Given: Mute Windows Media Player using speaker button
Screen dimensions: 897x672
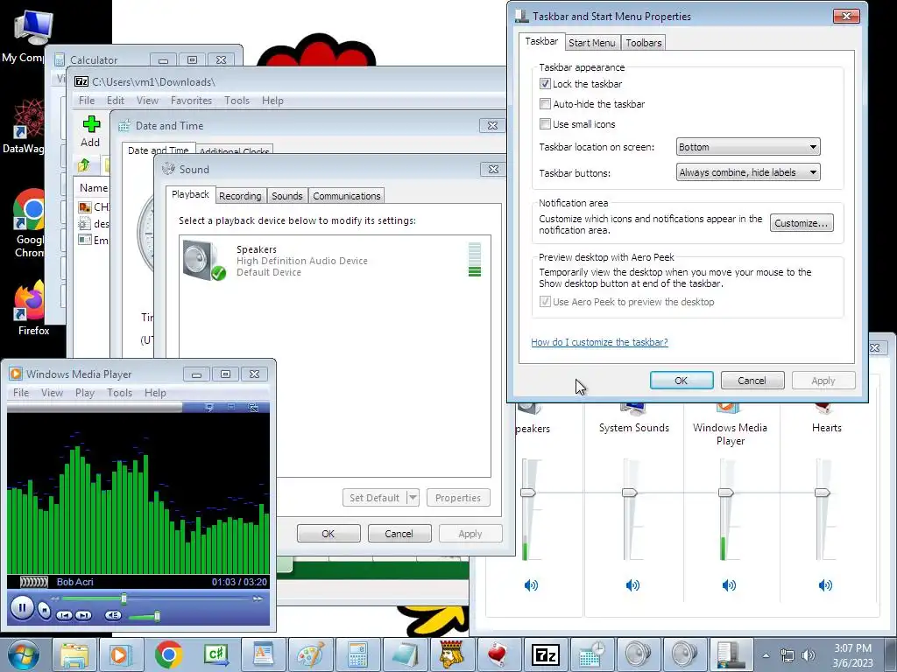Looking at the screenshot, I should click(x=113, y=615).
